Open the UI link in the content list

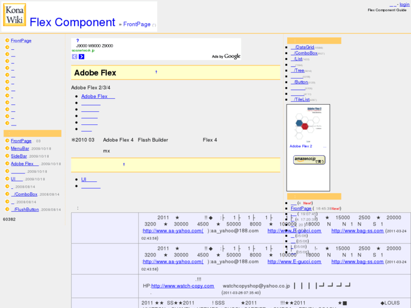point(89,179)
